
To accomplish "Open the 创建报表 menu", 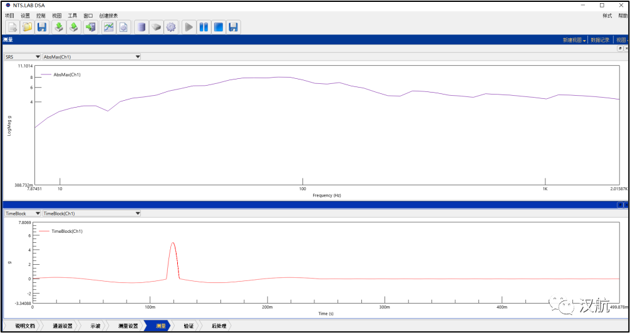I will coord(108,16).
